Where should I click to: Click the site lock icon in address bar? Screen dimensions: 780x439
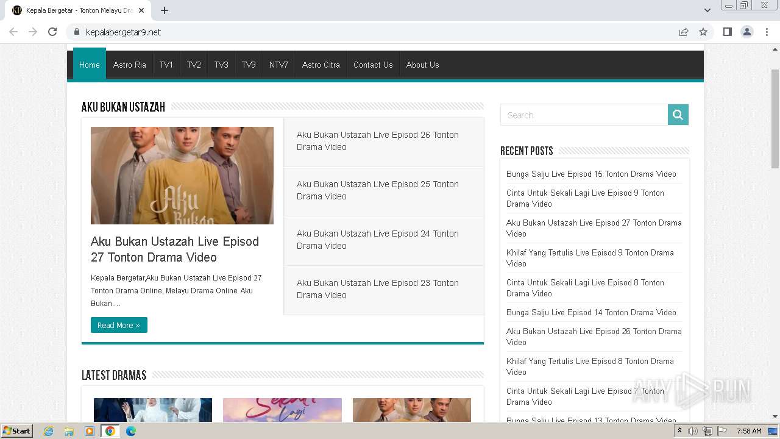click(x=76, y=32)
